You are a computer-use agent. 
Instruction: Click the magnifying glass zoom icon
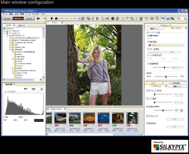tap(172, 19)
